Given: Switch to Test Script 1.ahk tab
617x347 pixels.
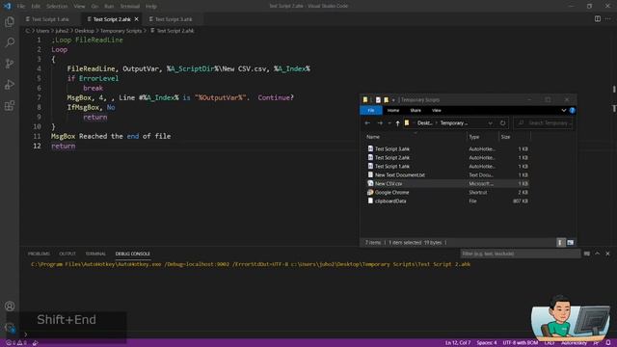Looking at the screenshot, I should pyautogui.click(x=50, y=19).
